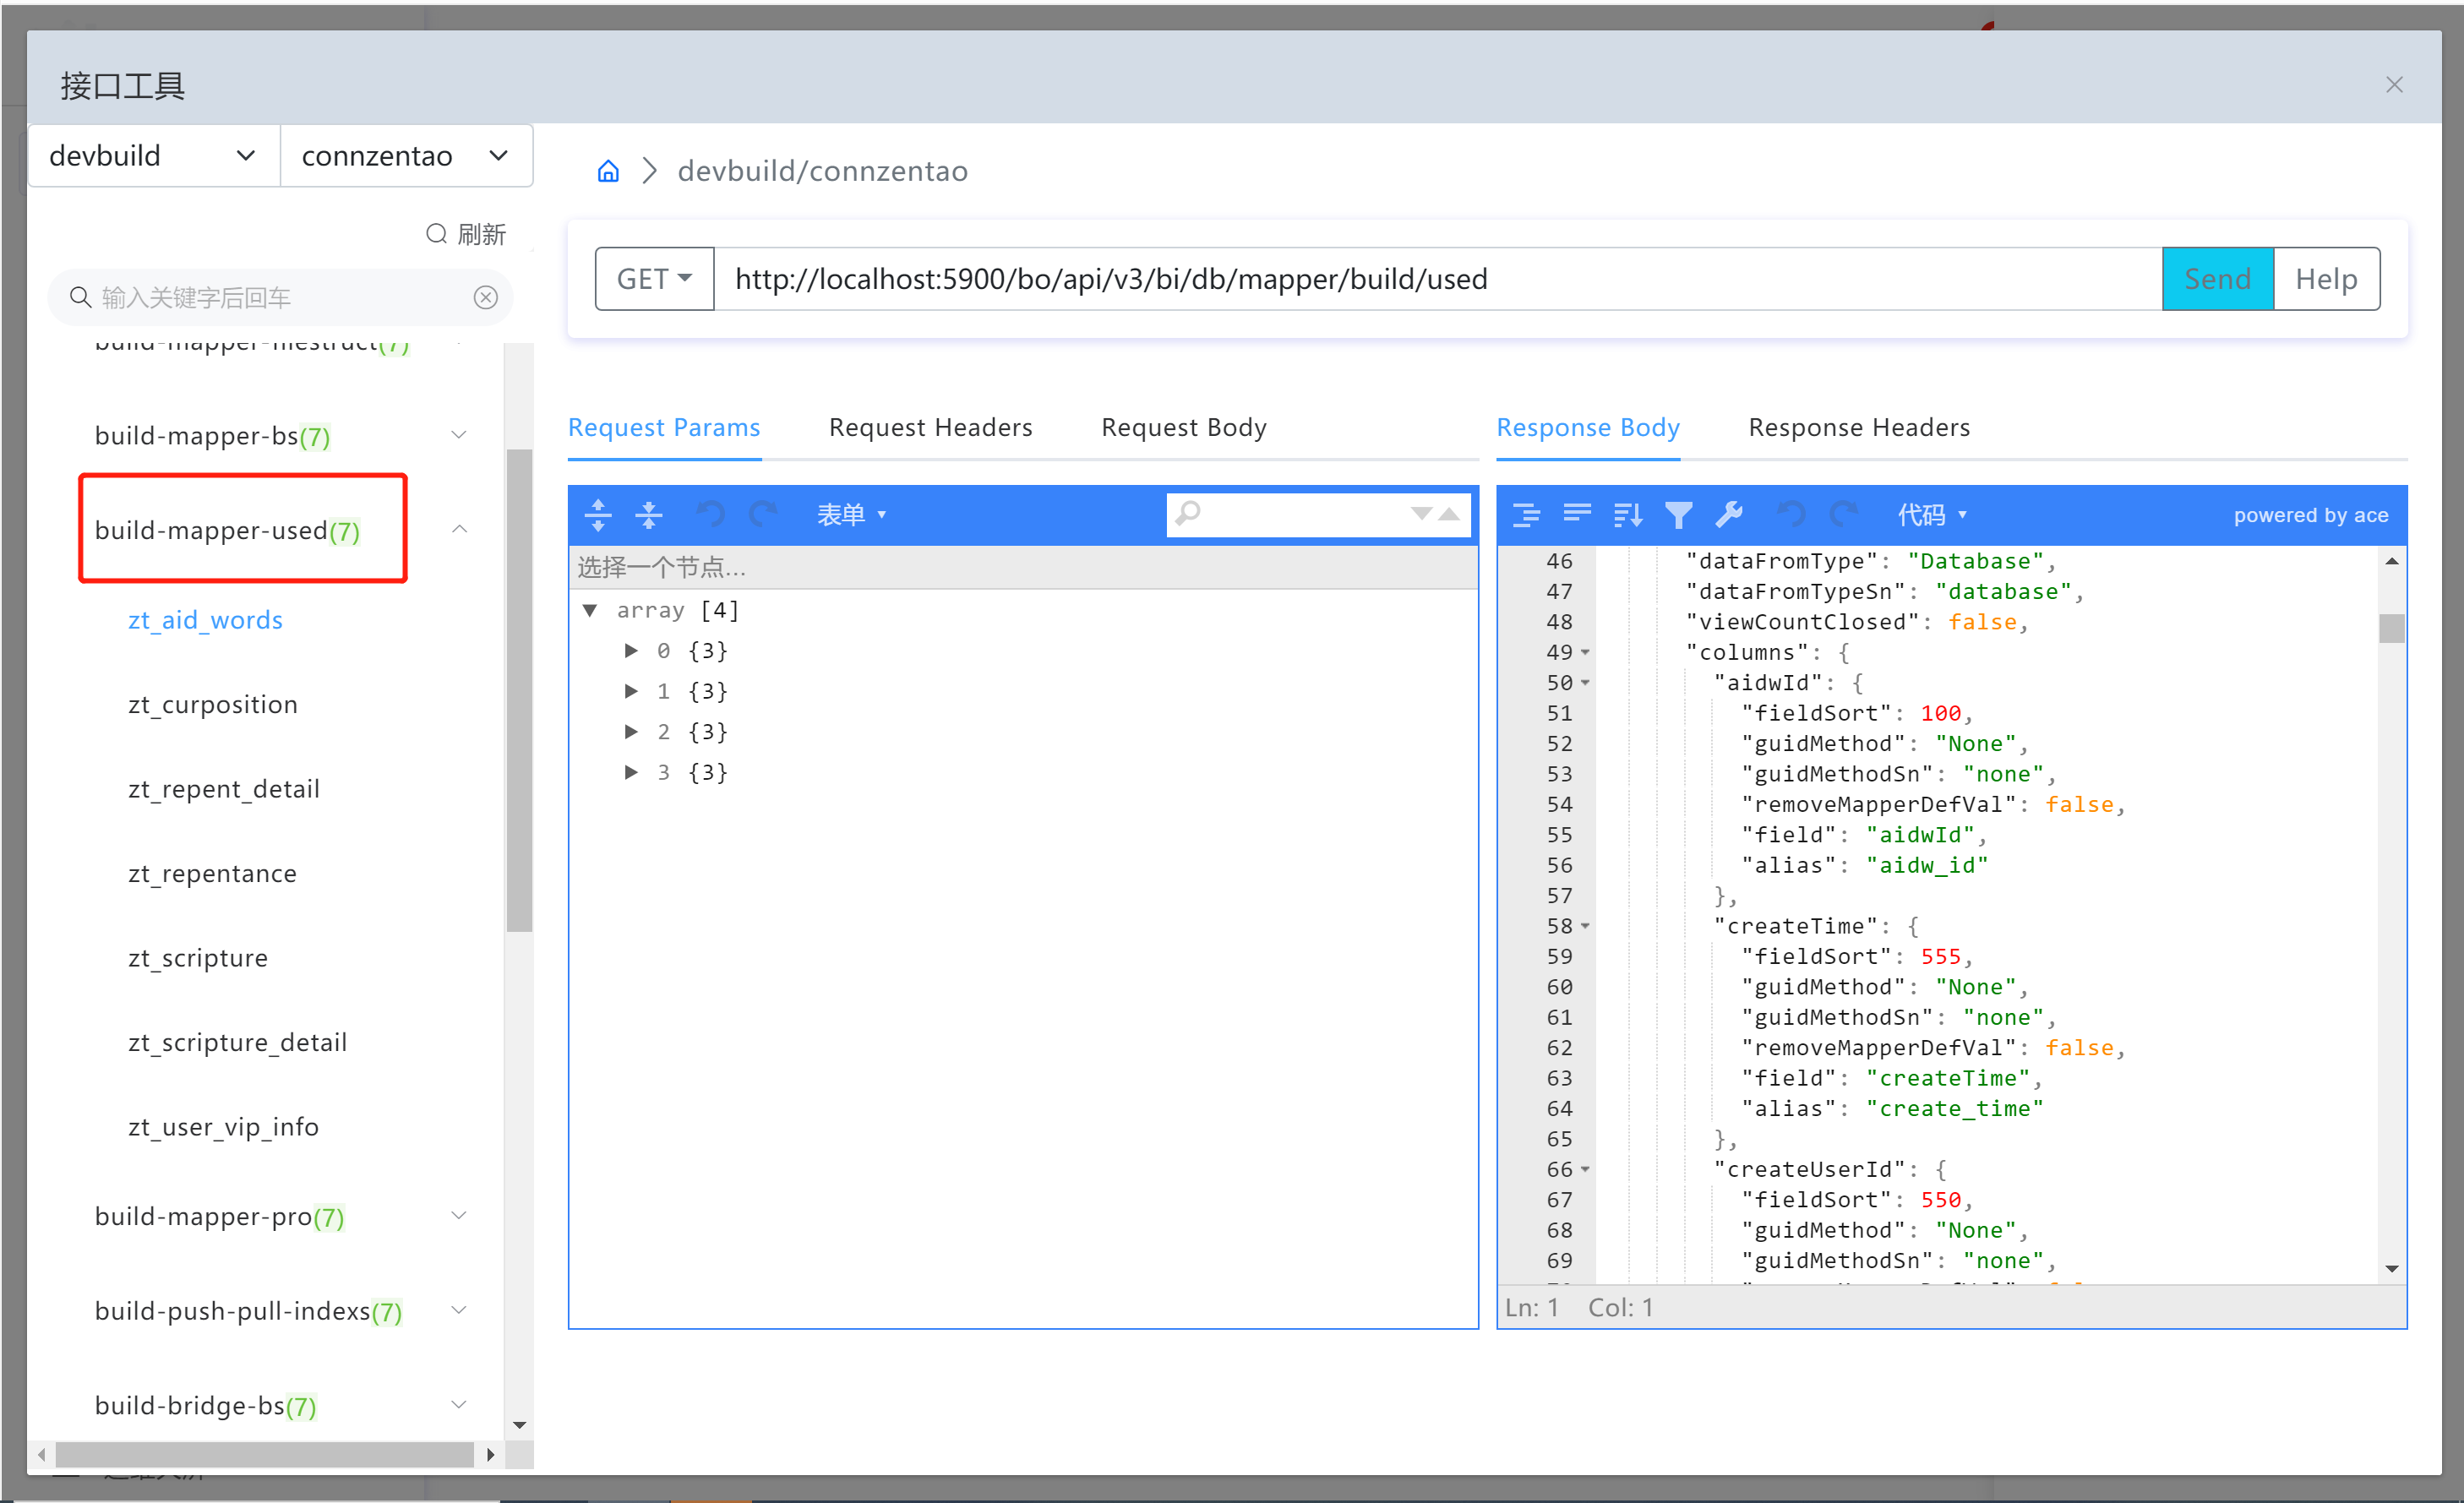The image size is (2464, 1503).
Task: Switch to the Request Headers tab
Action: coord(931,428)
